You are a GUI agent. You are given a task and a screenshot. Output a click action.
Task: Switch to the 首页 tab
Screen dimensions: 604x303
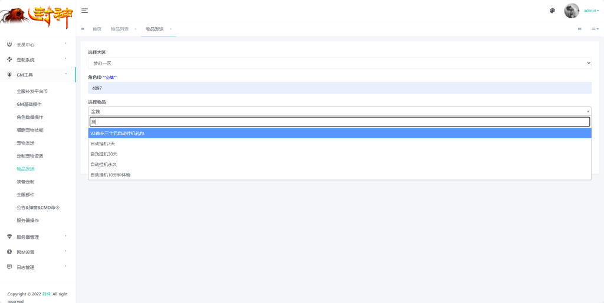[x=97, y=29]
